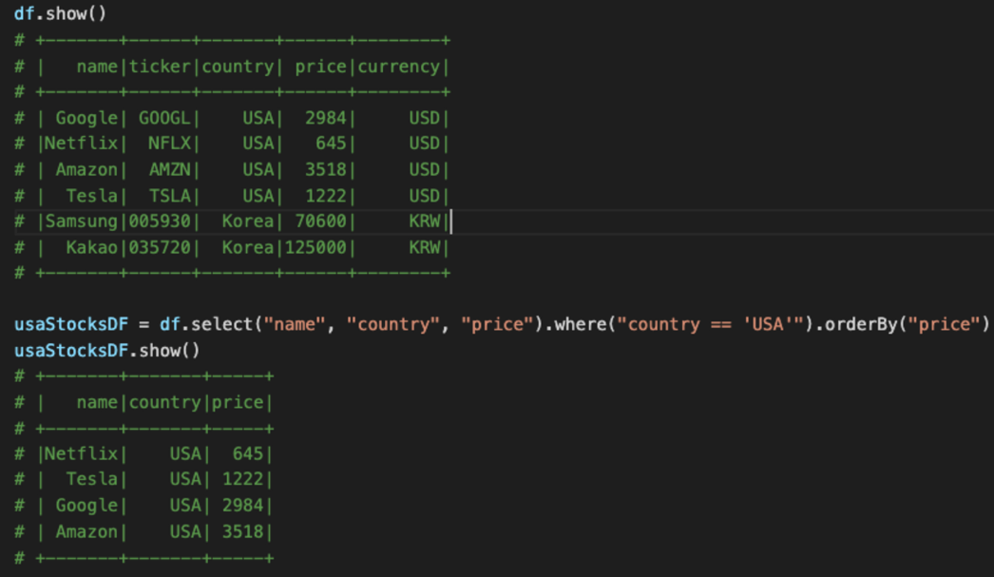Click '005930' Samsung ticker value
This screenshot has width=994, height=577.
(160, 221)
